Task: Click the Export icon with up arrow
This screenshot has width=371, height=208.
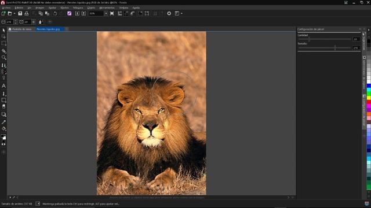Action: (83, 13)
